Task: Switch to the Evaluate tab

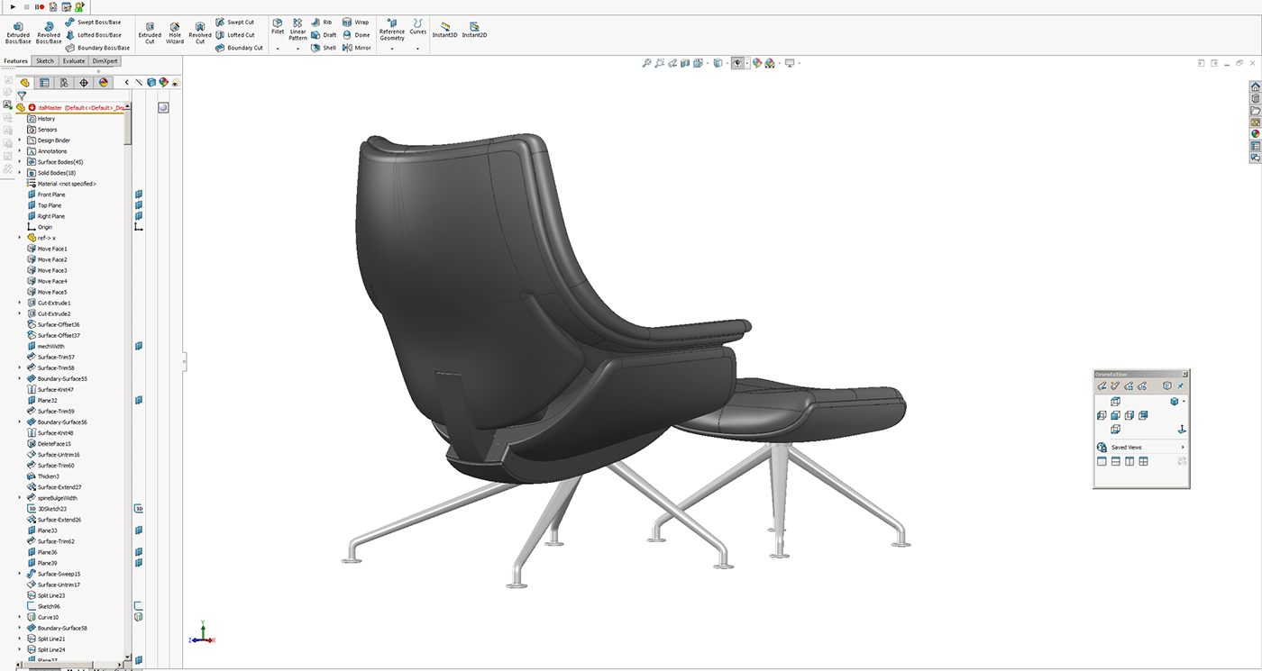Action: [72, 60]
